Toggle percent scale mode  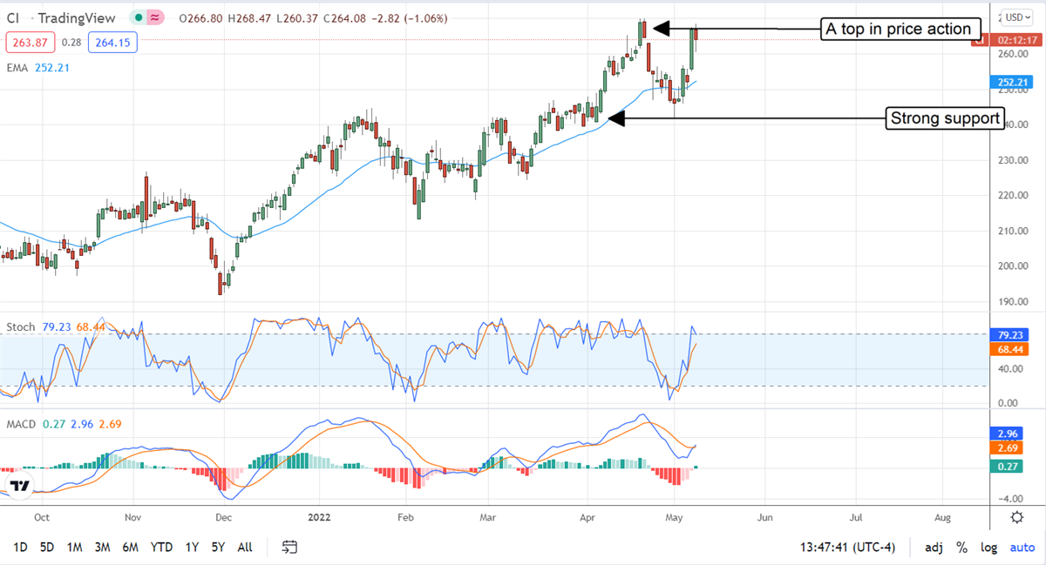pyautogui.click(x=962, y=548)
